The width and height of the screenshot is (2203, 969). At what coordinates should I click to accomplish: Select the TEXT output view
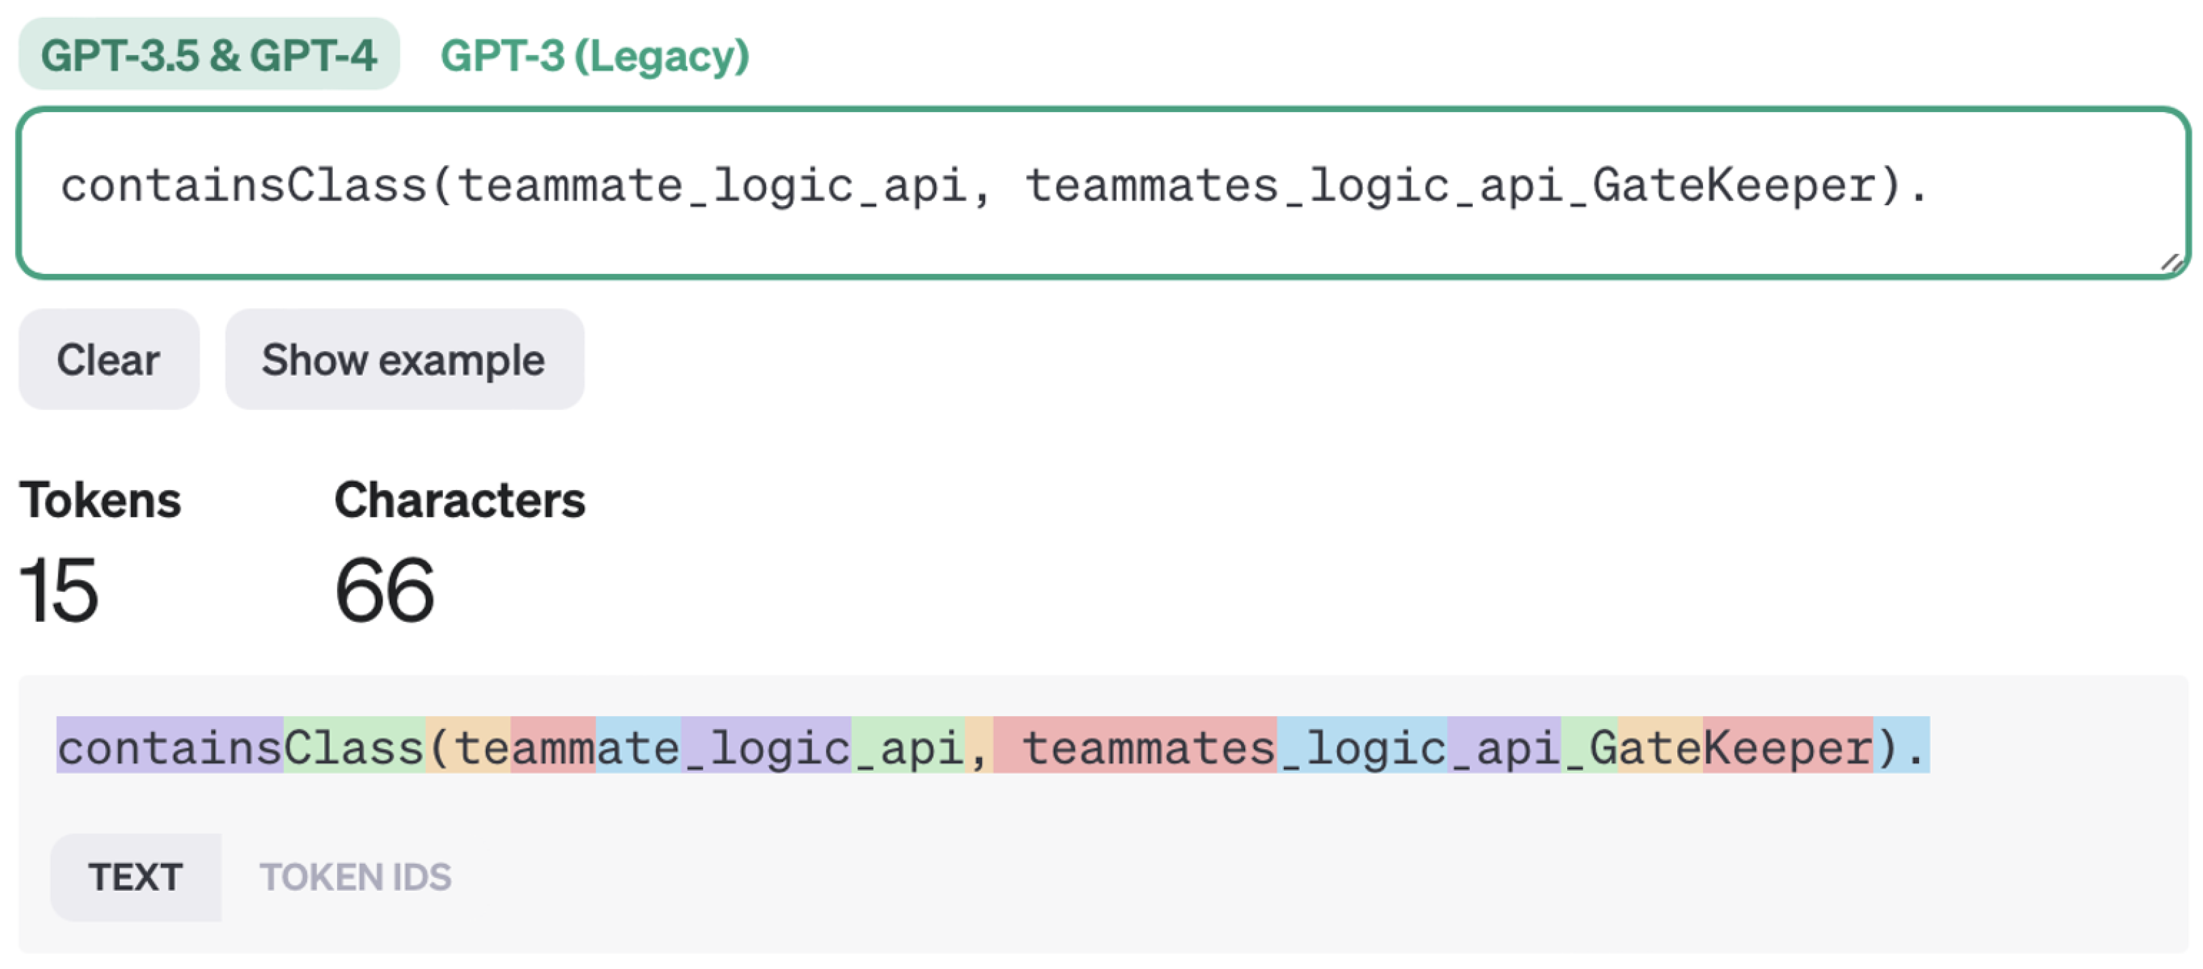coord(135,877)
